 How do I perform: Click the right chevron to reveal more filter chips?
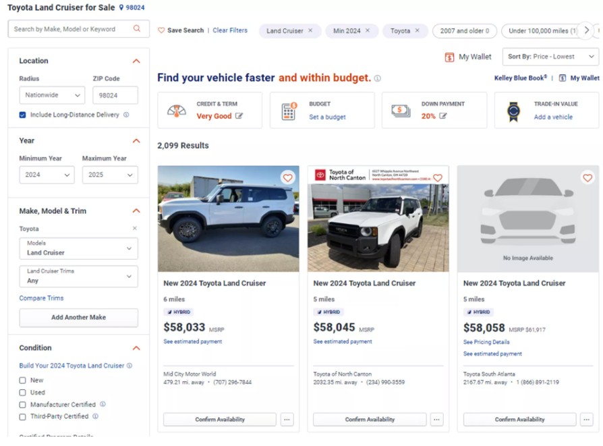587,30
